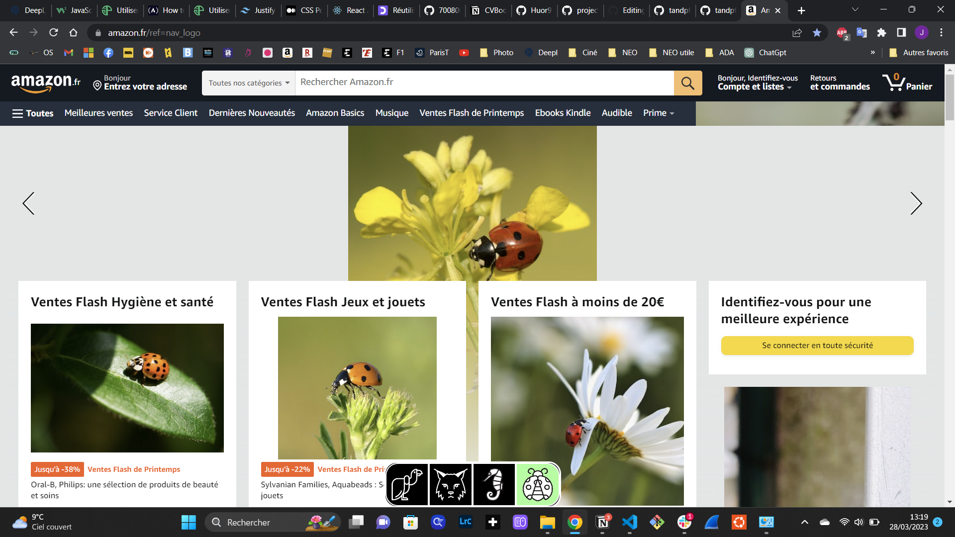The width and height of the screenshot is (955, 537).
Task: Click the ladybug icon in floating toolbar
Action: tap(538, 485)
